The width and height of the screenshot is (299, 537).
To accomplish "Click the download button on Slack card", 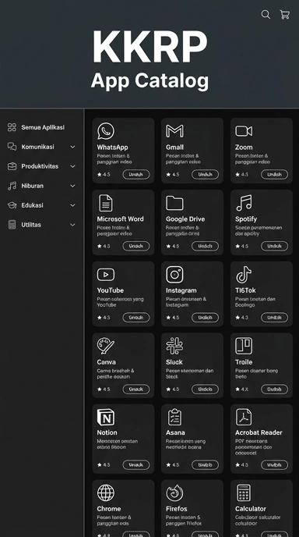I will pyautogui.click(x=205, y=389).
